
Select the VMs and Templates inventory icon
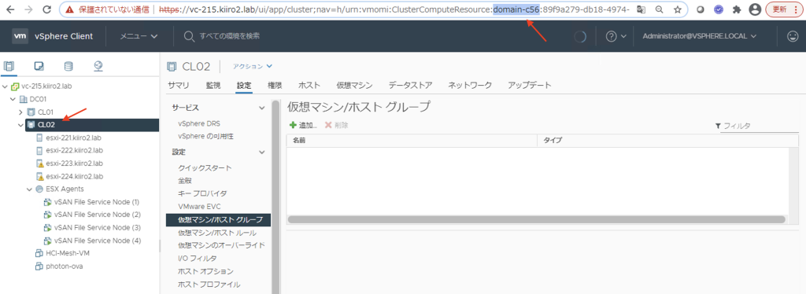click(x=39, y=66)
